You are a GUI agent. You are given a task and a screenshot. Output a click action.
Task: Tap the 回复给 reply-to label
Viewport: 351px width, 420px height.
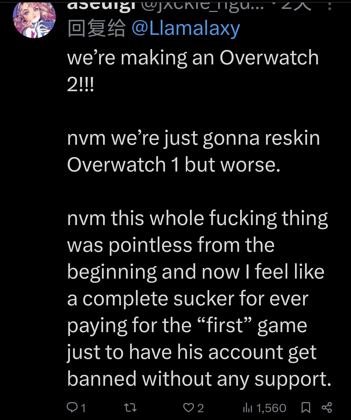pos(96,28)
